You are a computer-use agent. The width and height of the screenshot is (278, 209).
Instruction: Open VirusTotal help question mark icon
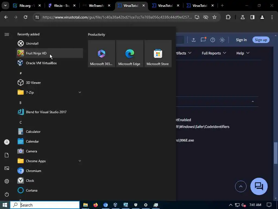point(213,40)
